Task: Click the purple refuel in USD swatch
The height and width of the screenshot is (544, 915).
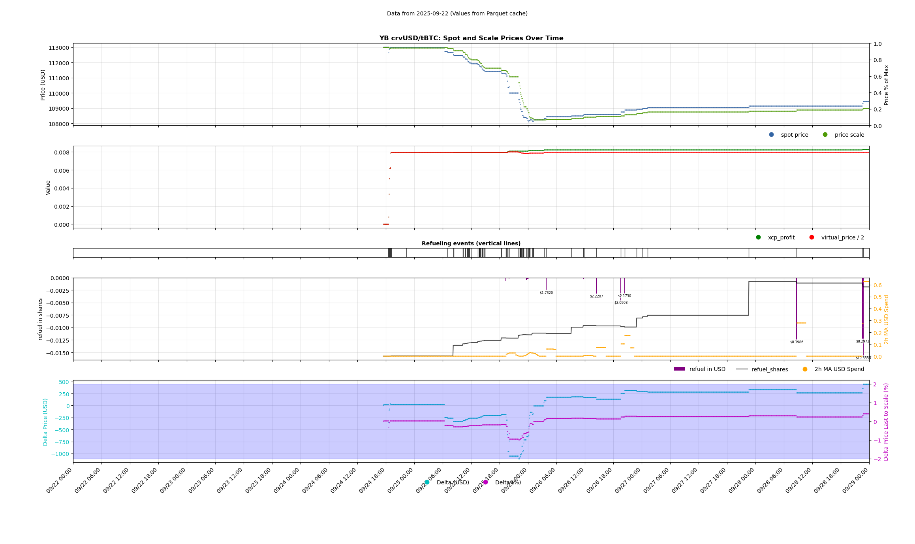Action: 679,369
